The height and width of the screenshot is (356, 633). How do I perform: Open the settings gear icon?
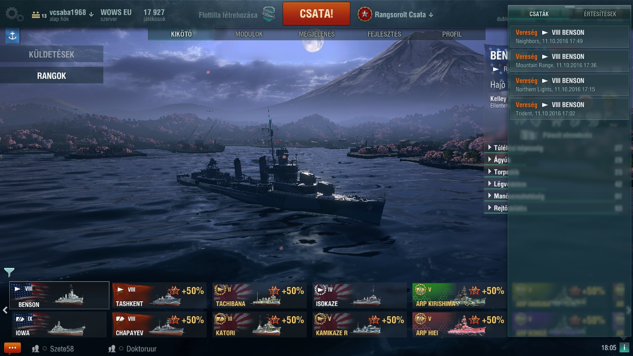pyautogui.click(x=14, y=14)
